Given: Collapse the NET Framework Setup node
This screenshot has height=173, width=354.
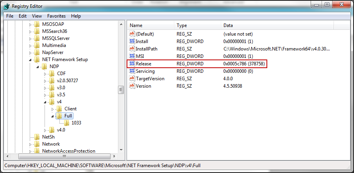Looking at the screenshot, I should click(x=30, y=60).
